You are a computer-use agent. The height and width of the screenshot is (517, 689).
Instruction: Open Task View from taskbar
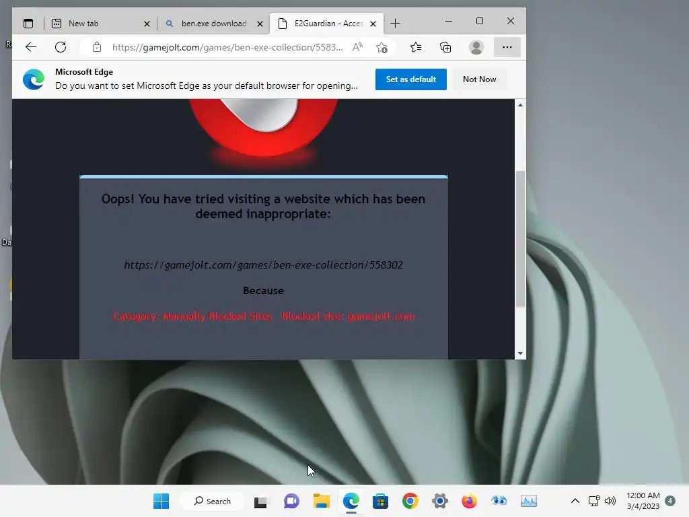point(260,501)
